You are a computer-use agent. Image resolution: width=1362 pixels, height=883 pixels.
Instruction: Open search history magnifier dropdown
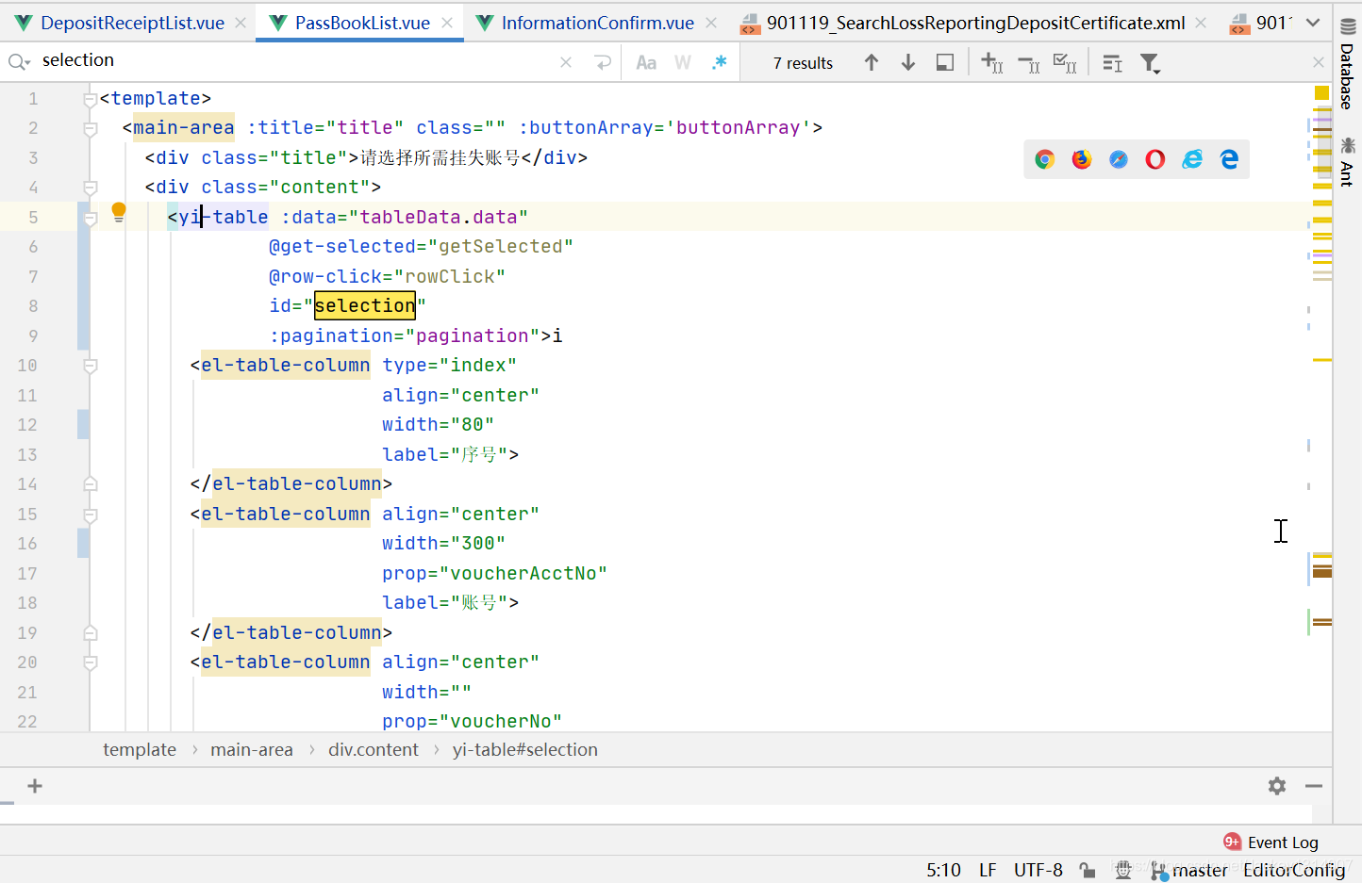[x=19, y=62]
